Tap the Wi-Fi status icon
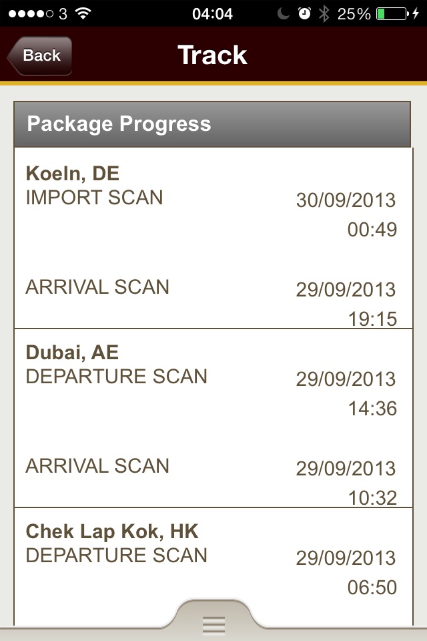The width and height of the screenshot is (427, 641). [83, 13]
